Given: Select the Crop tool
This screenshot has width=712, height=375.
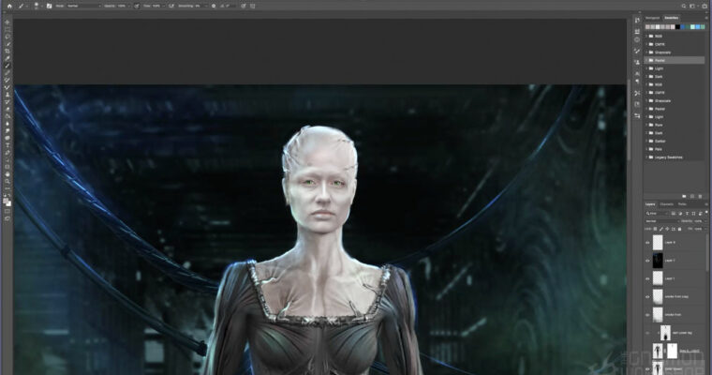Looking at the screenshot, I should click(7, 51).
